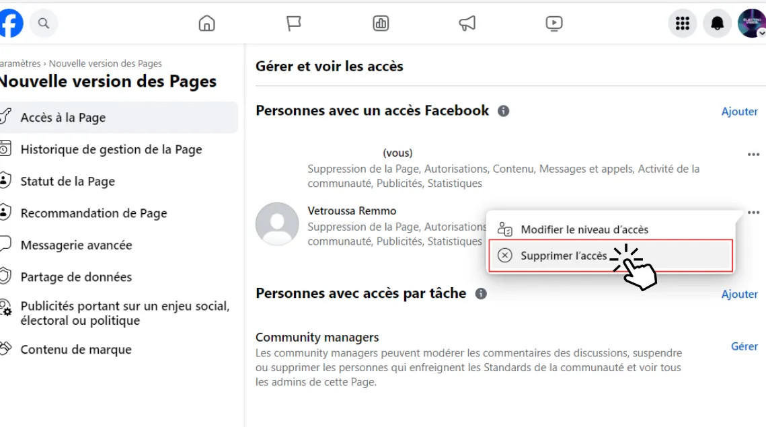Click Vetroussa Remmo profile picture

pyautogui.click(x=277, y=224)
